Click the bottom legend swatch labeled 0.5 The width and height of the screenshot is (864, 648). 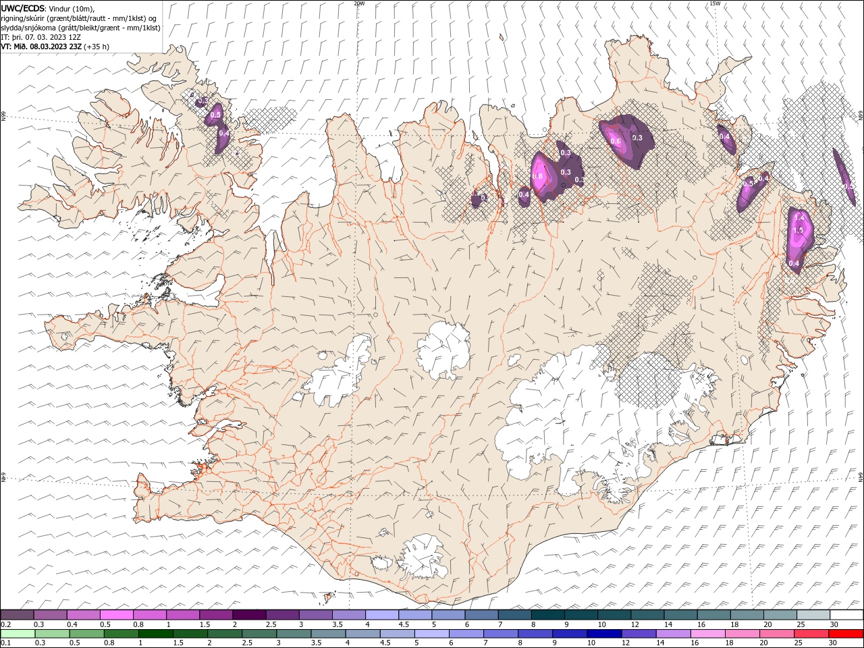(x=86, y=634)
